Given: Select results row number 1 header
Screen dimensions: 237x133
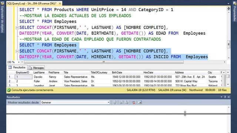Looking at the screenshot, I should tap(11, 77).
